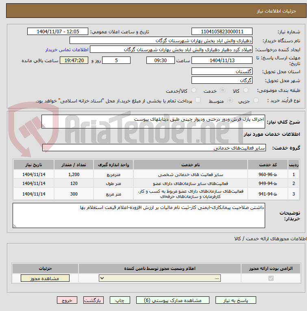Click the اعلام وضعیت مجوز توسط تامین کننده header

click(160, 268)
